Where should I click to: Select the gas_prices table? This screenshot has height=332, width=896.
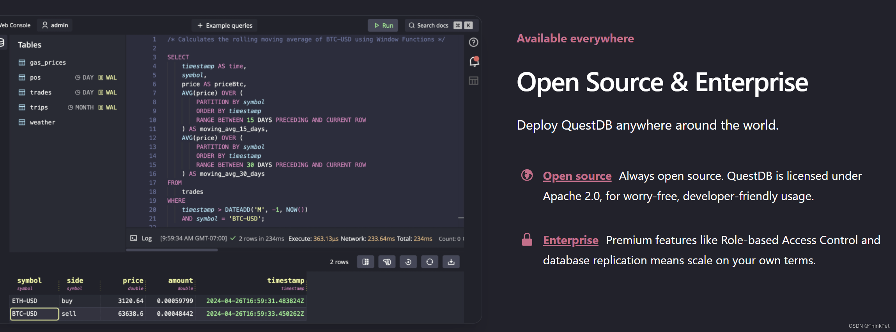coord(48,62)
